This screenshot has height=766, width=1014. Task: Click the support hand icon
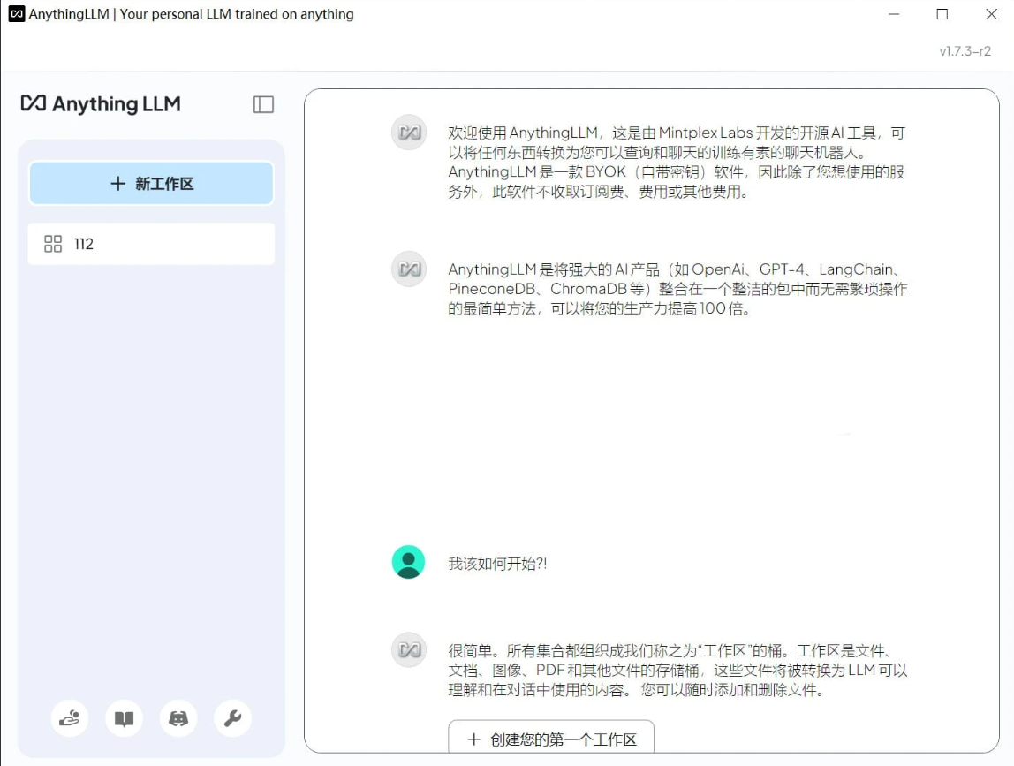70,718
